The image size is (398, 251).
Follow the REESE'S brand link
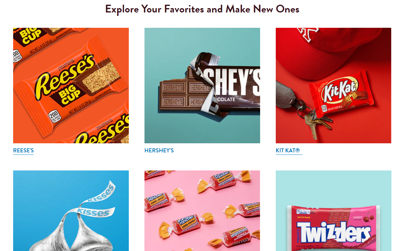point(23,150)
